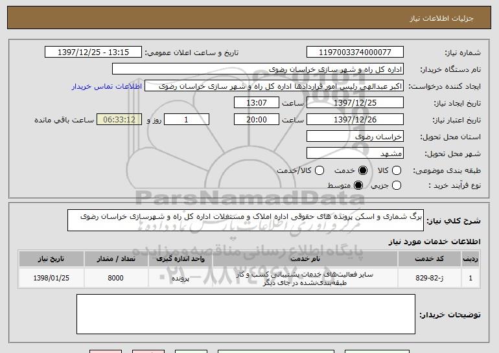This screenshot has height=353, width=499.
Task: Click the شهر محل تحویل field مشهد
Action: tap(355, 154)
